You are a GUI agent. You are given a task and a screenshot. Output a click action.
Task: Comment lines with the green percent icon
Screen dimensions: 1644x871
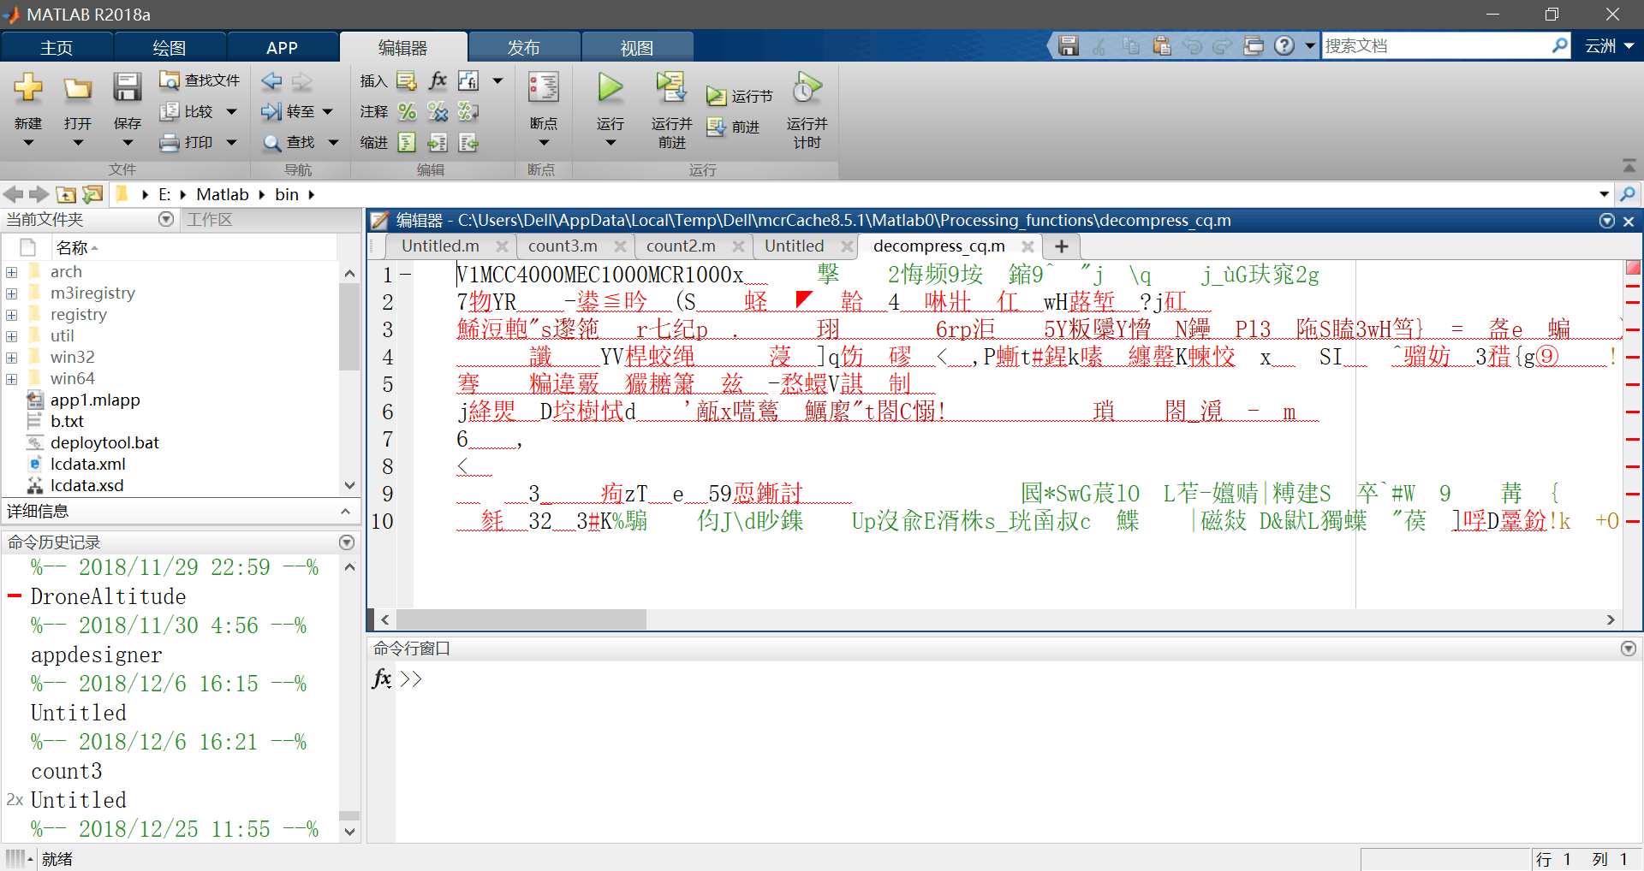408,111
